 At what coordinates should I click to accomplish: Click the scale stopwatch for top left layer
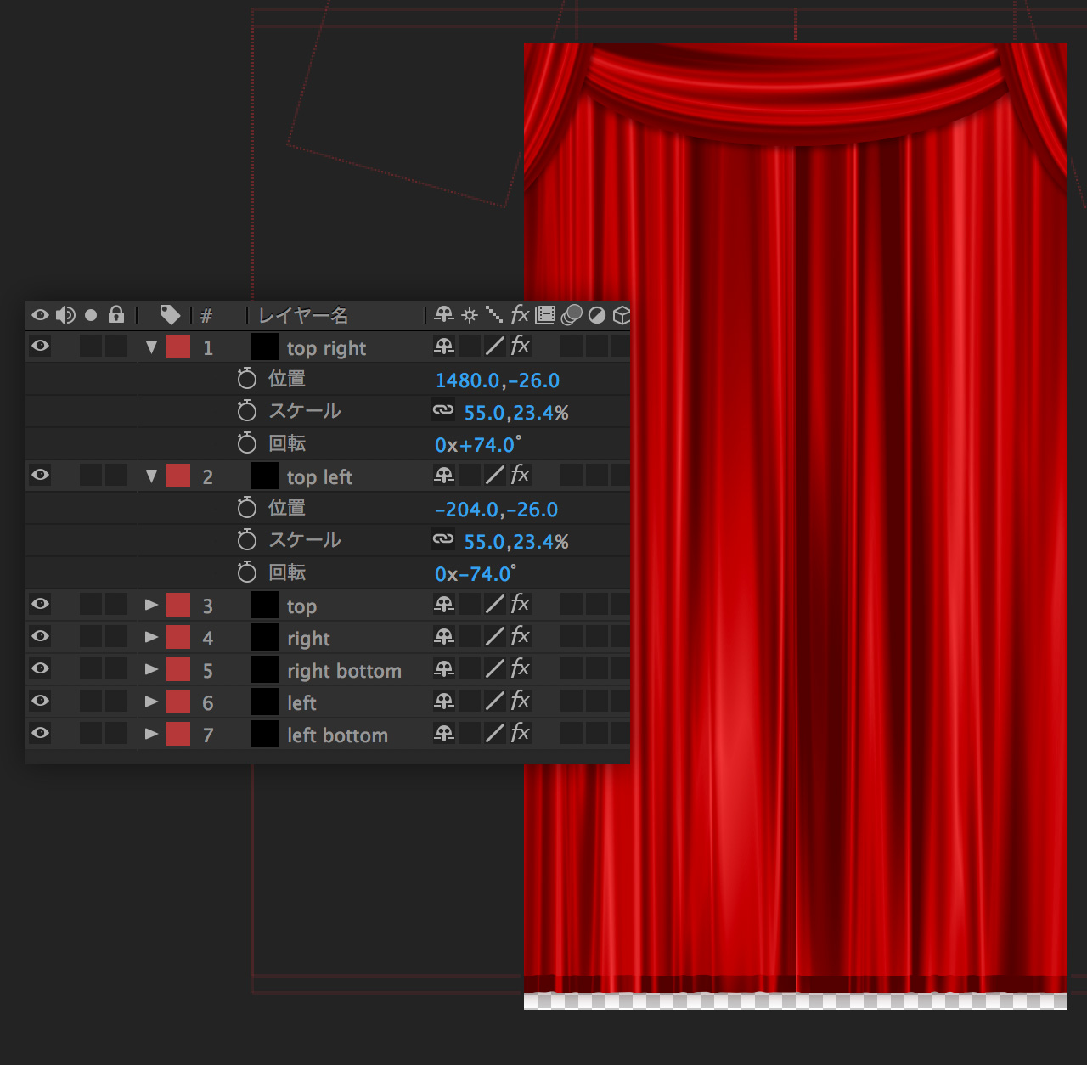(247, 540)
